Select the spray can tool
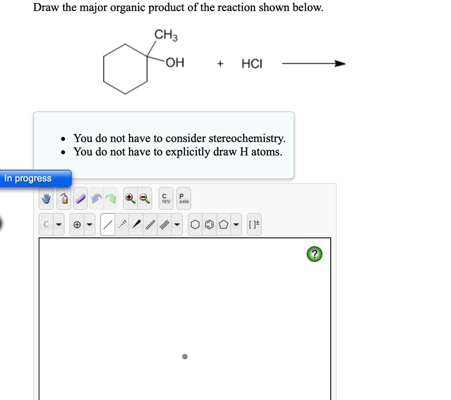451x400 pixels. pos(63,198)
